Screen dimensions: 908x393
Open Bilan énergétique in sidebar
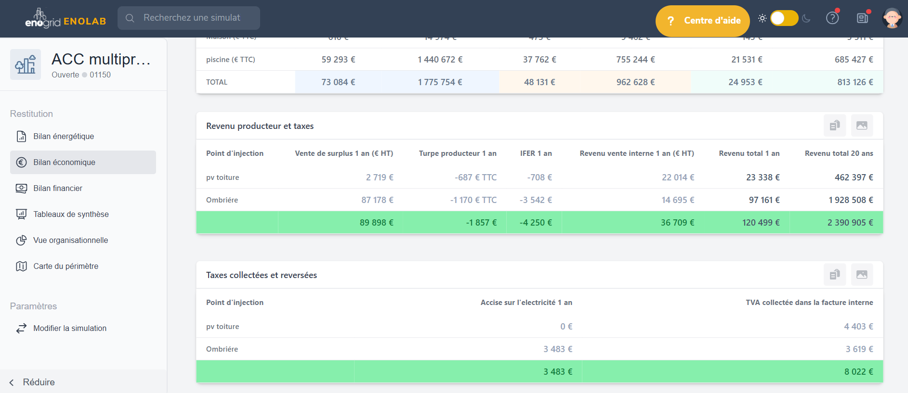click(64, 137)
